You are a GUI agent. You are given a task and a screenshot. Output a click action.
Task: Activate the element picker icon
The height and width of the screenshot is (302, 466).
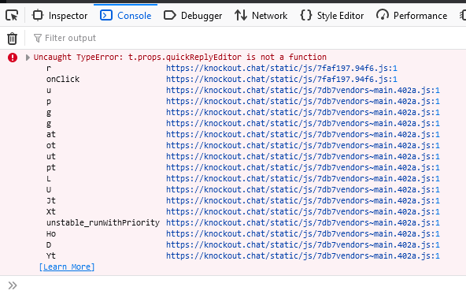tap(12, 15)
